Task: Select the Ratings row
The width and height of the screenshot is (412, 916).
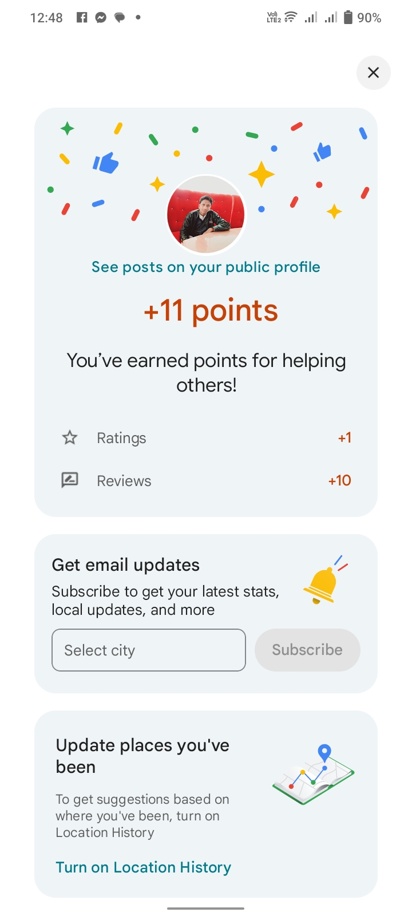Action: [206, 438]
